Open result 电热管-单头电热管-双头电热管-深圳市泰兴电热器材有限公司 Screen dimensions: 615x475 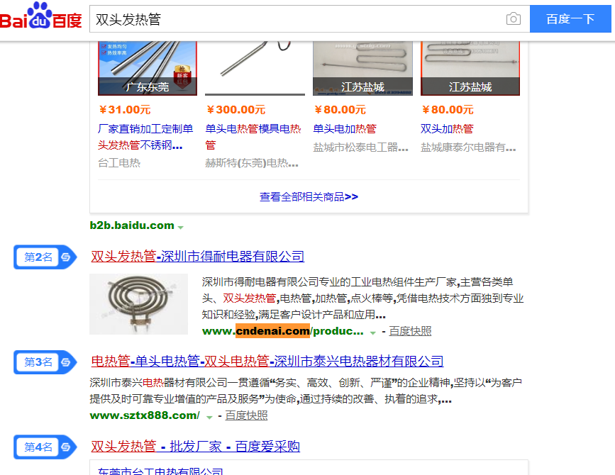[267, 361]
